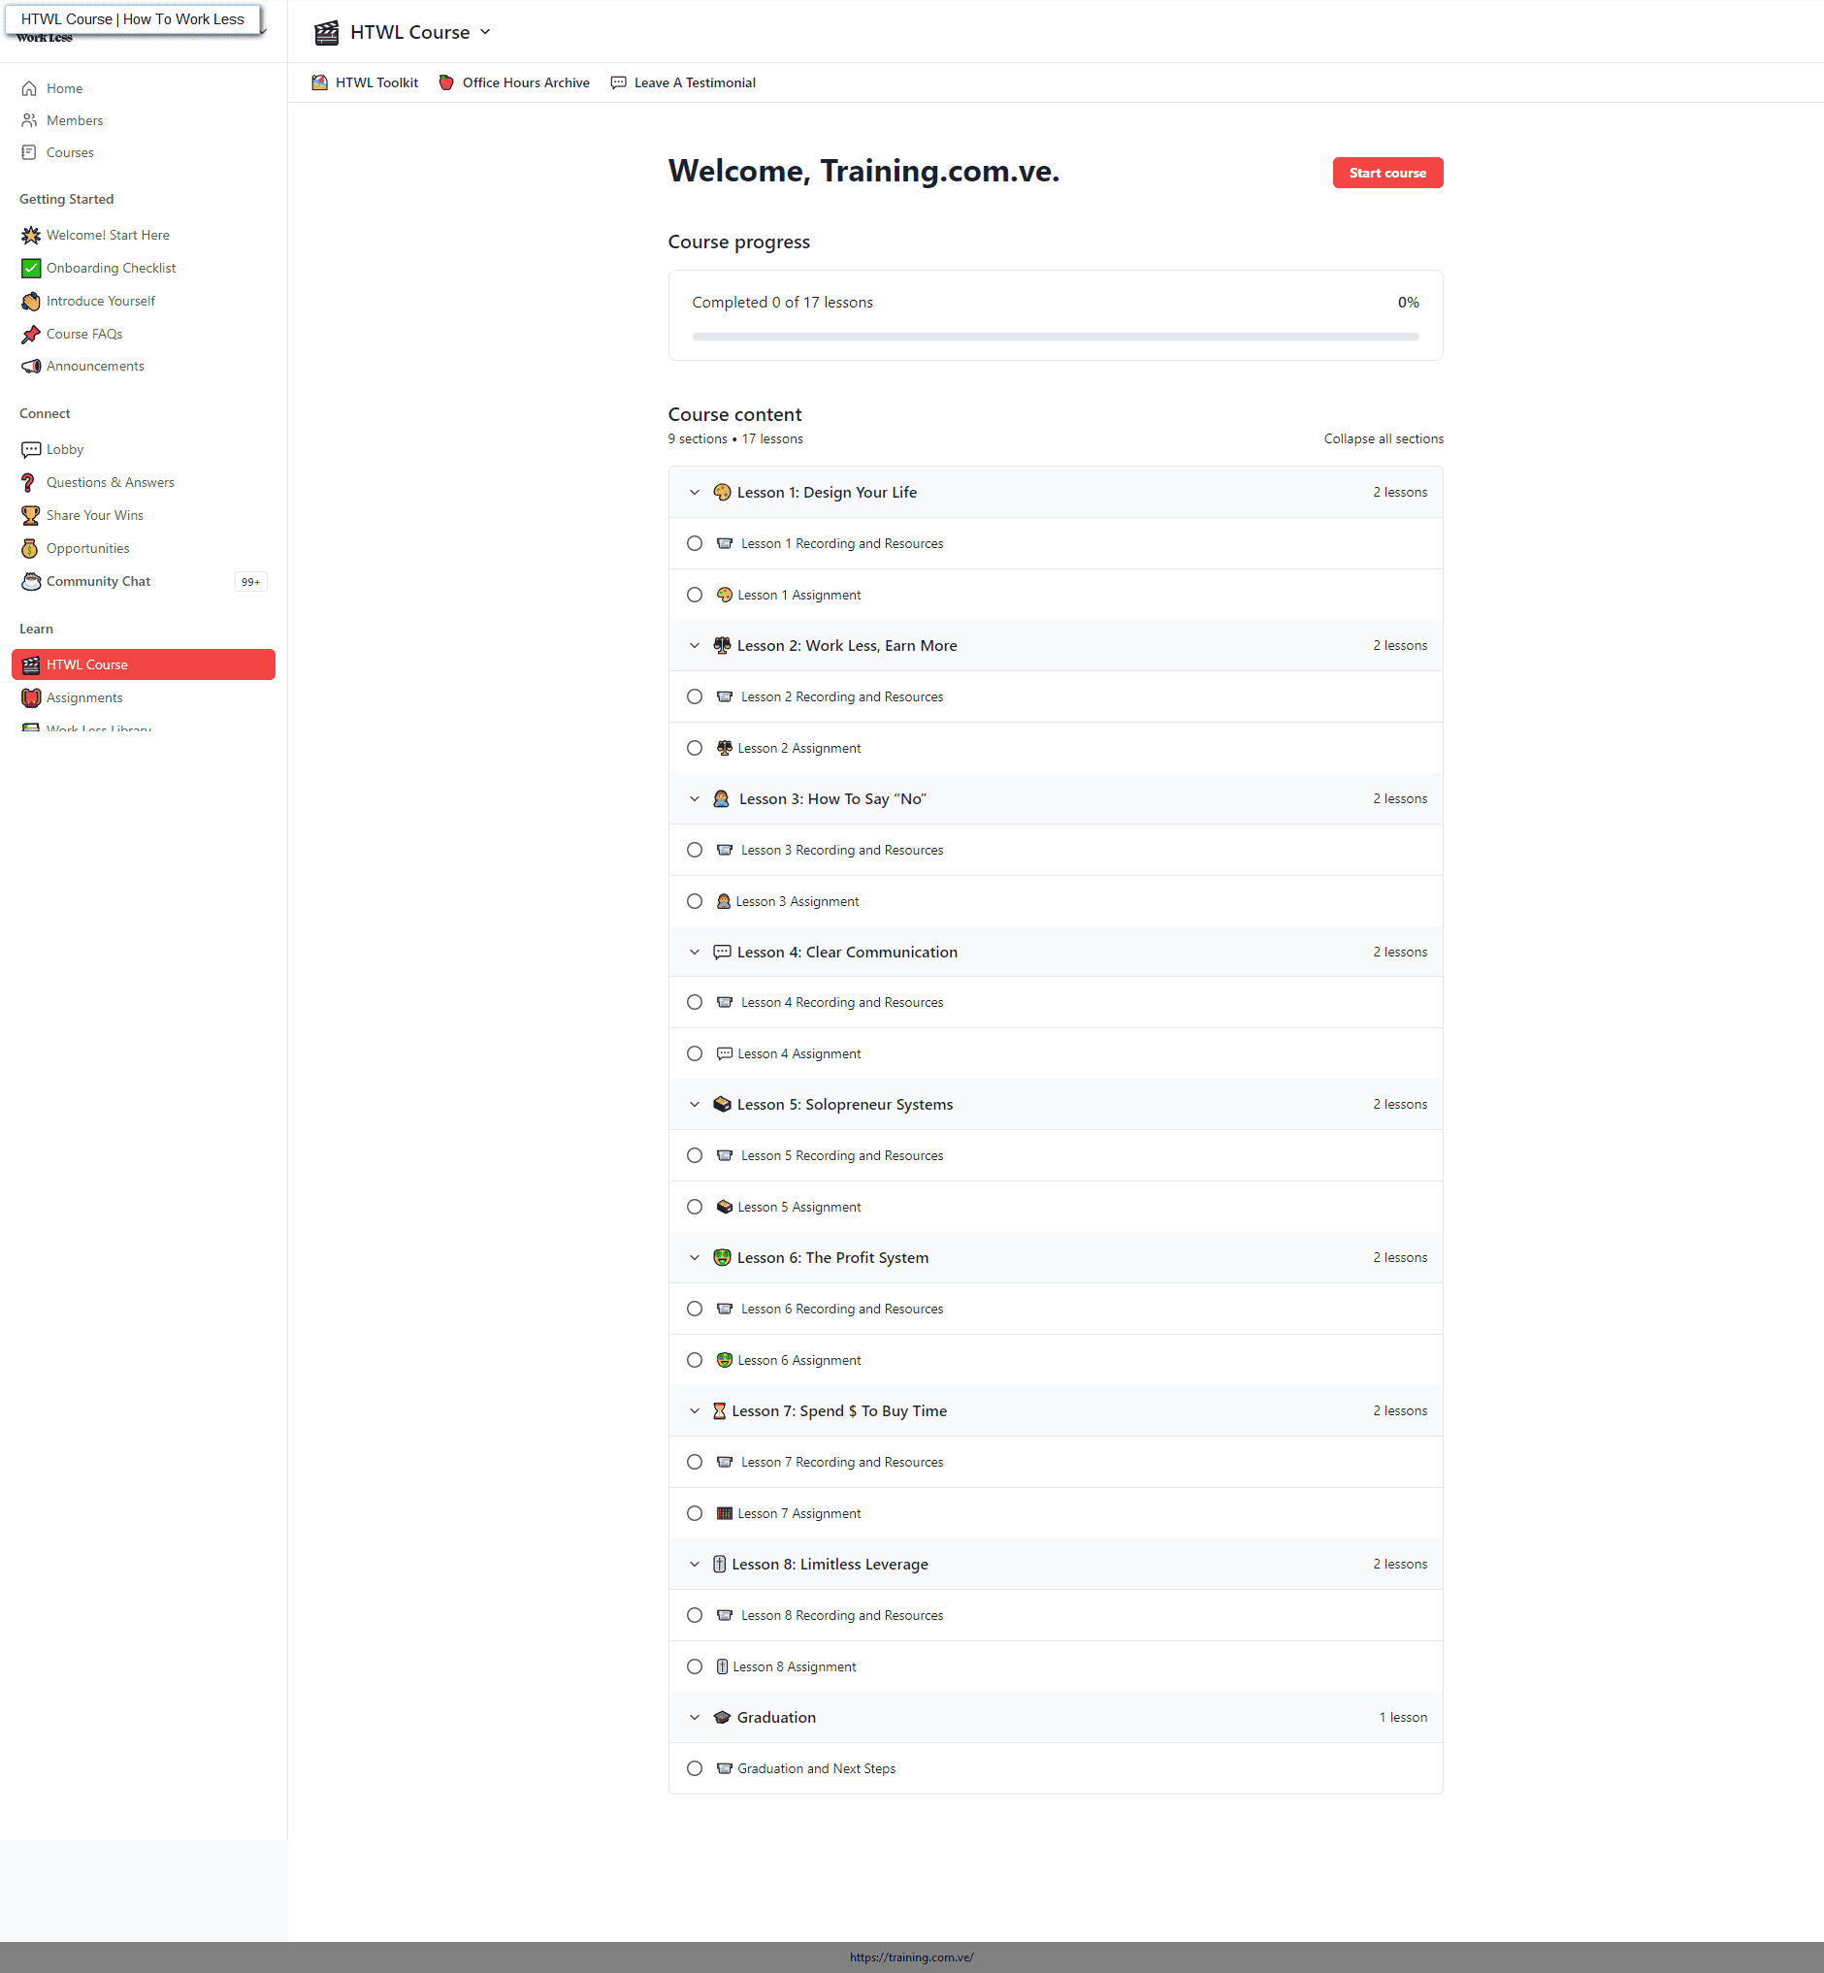Collapse Lesson 5: Solopreneur Systems chevron
Screen dimensions: 1824x1973
coord(695,1105)
